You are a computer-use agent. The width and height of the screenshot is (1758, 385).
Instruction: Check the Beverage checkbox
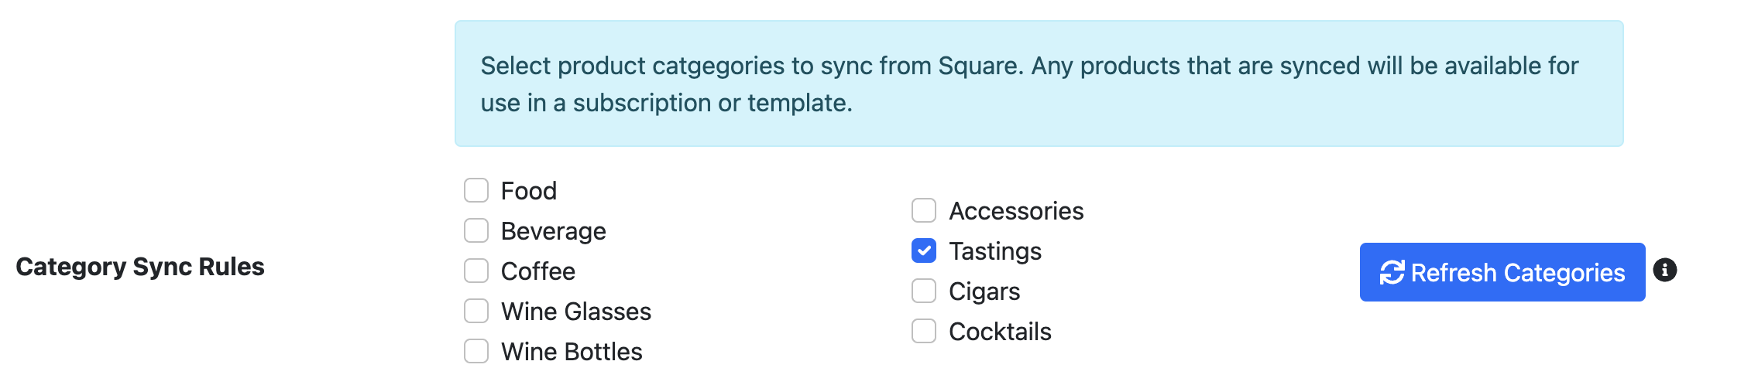[x=476, y=230]
